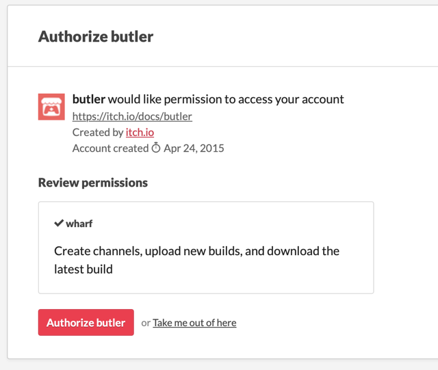The width and height of the screenshot is (438, 370).
Task: Click the 'Created by' label text
Action: 98,132
